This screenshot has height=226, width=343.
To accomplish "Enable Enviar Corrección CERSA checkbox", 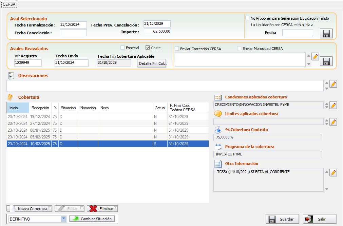I will (177, 49).
